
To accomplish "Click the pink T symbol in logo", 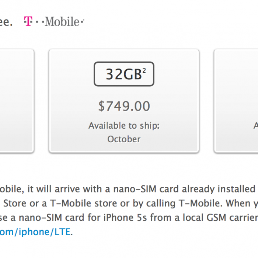I will pos(28,21).
